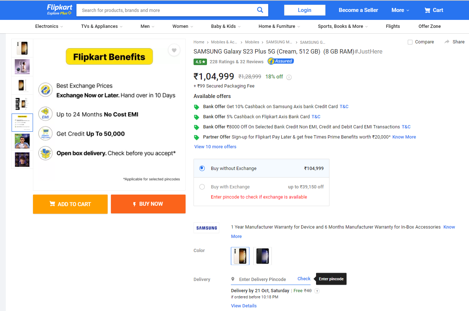
Task: Click the Share arrow icon
Action: pyautogui.click(x=447, y=42)
